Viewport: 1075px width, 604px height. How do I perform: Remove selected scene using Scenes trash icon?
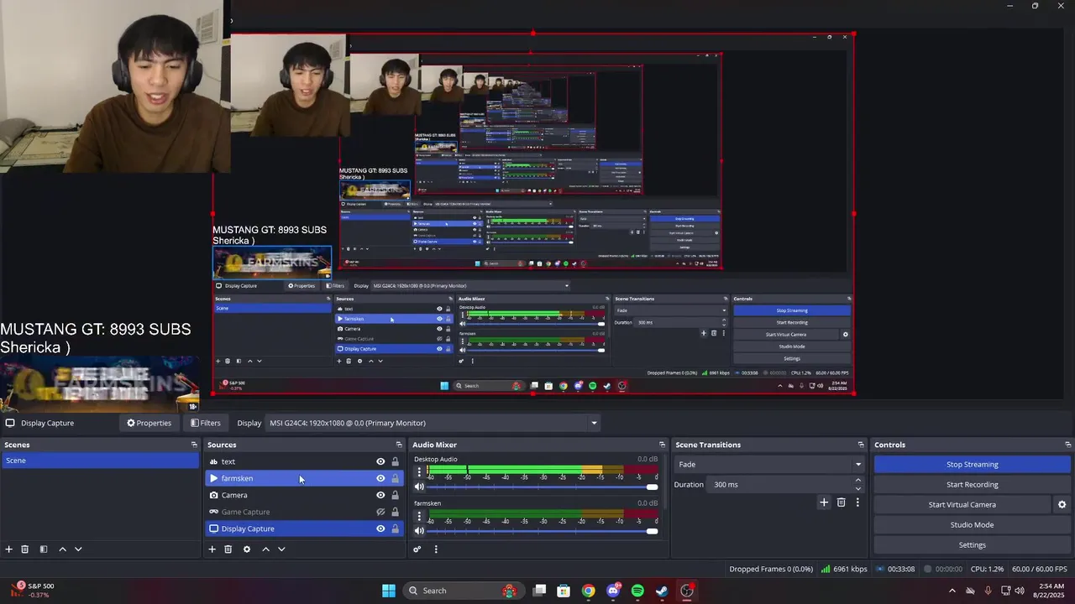25,549
